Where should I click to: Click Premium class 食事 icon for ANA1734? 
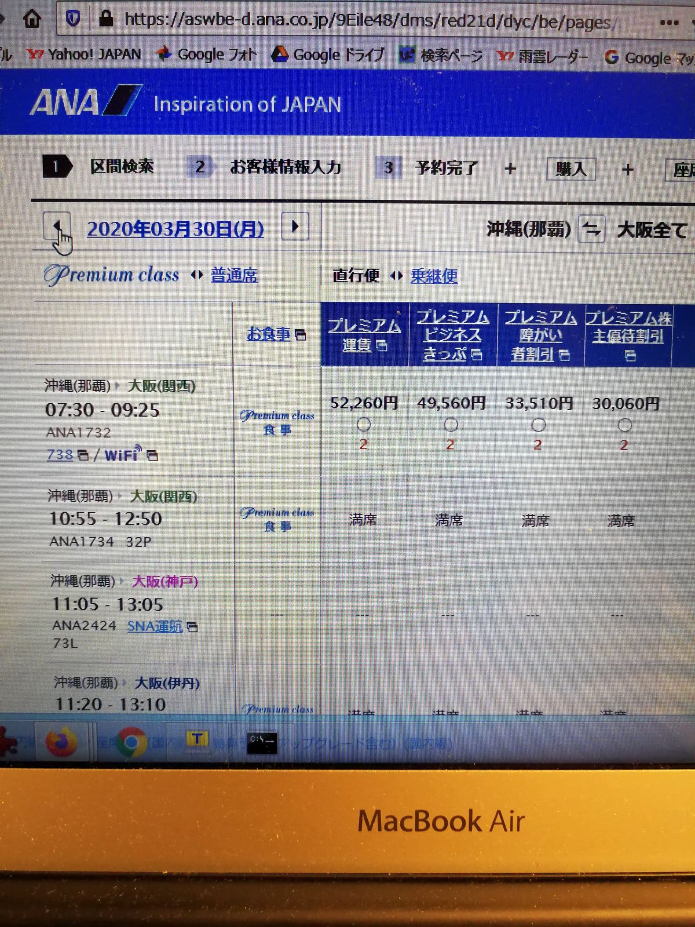(277, 519)
